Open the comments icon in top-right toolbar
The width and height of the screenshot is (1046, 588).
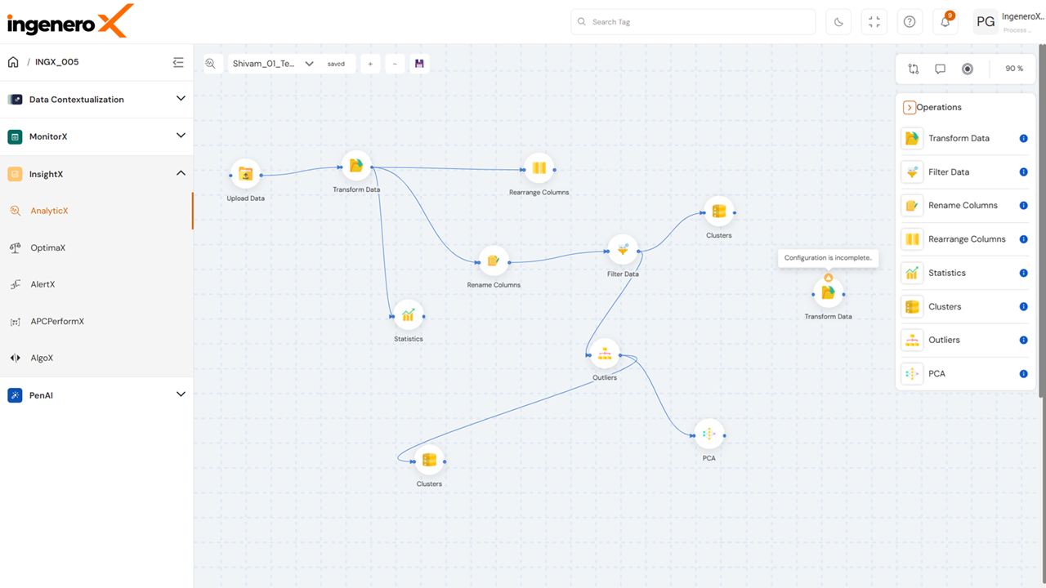pyautogui.click(x=941, y=69)
